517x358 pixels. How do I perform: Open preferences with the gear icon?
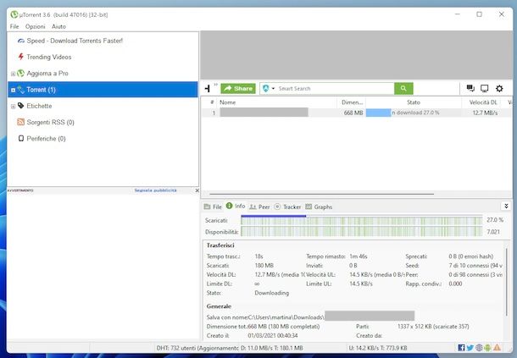coord(499,88)
